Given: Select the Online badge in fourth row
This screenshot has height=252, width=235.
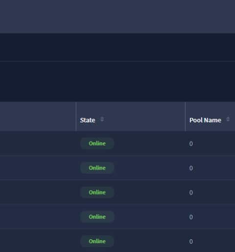Looking at the screenshot, I should (97, 217).
